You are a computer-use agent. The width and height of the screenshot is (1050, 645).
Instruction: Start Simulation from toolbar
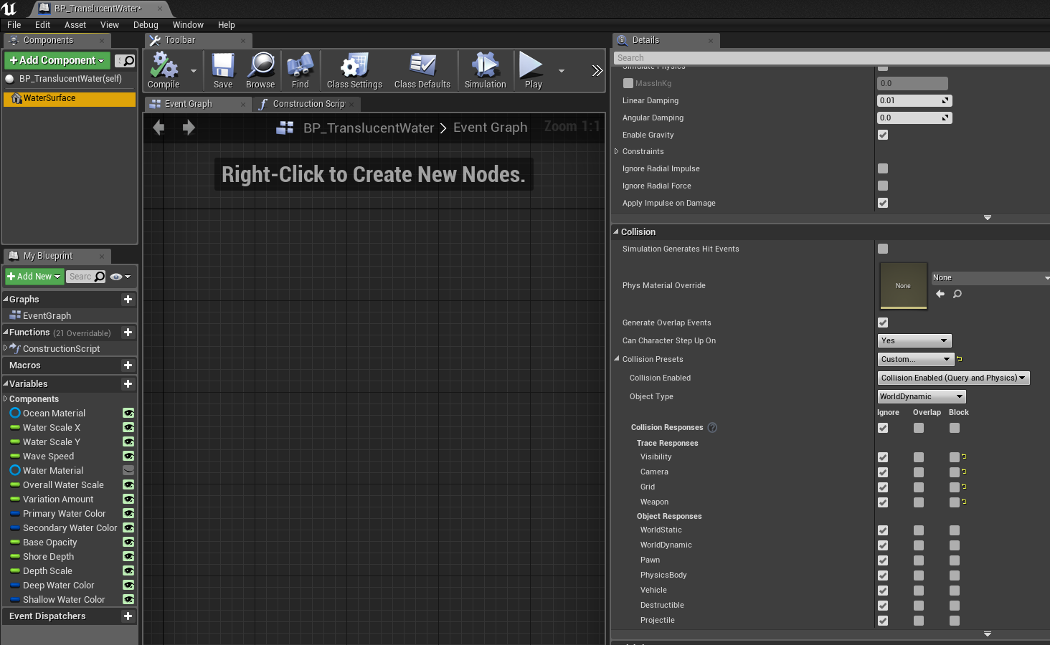pyautogui.click(x=485, y=70)
